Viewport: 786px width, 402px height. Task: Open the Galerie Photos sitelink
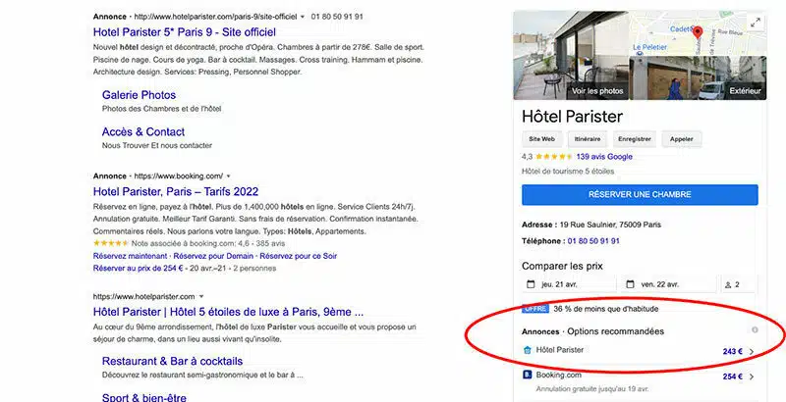coord(139,95)
